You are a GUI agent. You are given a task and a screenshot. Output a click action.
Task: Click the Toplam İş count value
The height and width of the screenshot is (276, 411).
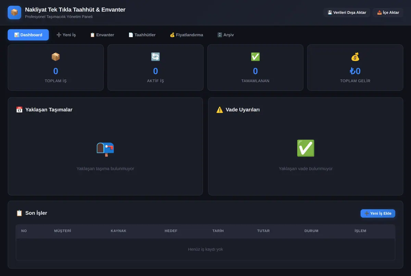pos(56,71)
